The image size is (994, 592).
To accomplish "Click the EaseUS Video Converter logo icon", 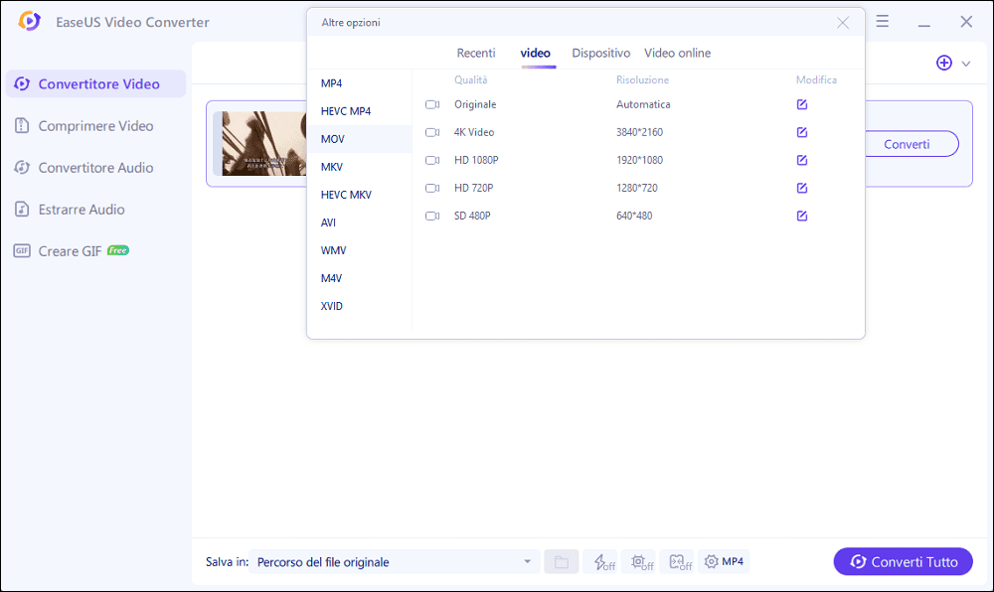I will click(x=29, y=21).
